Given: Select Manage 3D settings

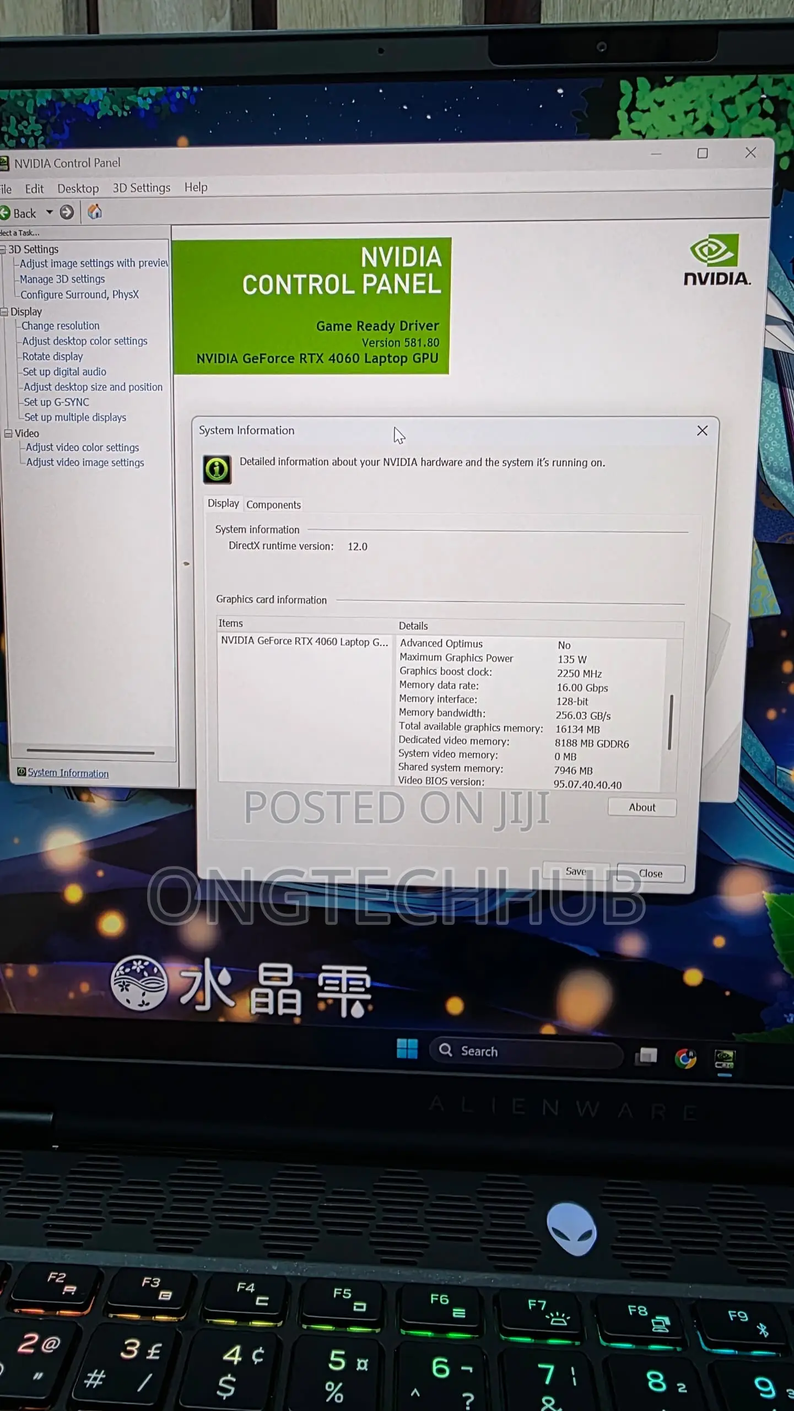Looking at the screenshot, I should pos(62,279).
